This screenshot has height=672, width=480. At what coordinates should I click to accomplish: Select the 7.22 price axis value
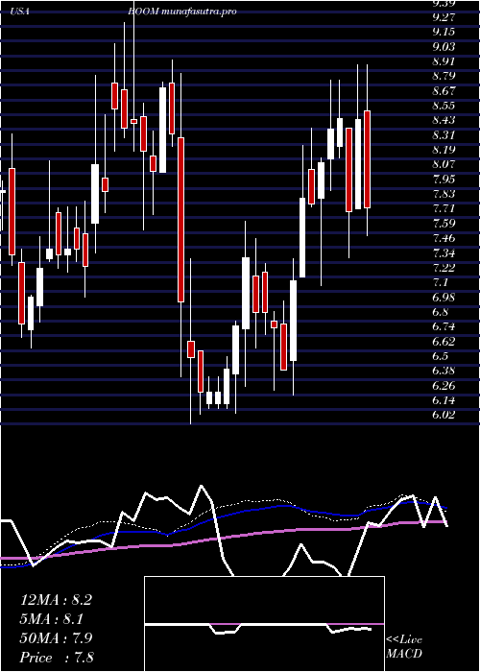click(x=444, y=268)
